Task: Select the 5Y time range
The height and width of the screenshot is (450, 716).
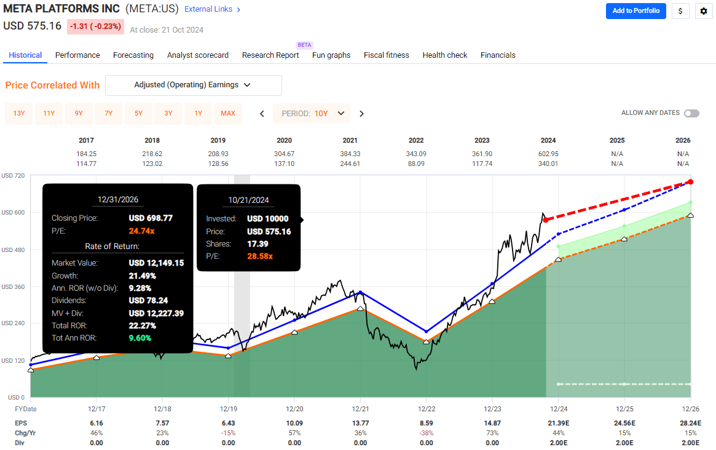Action: pos(139,113)
